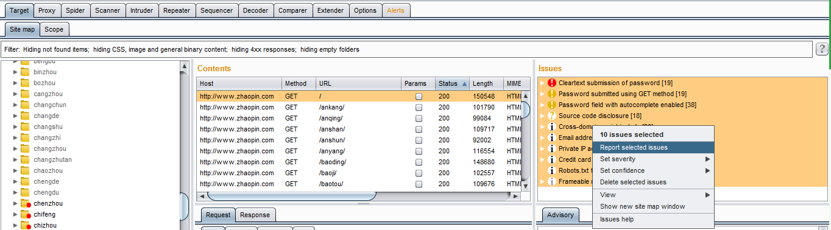Viewport: 831px width, 230px height.
Task: Click the info icon of Private IP issue
Action: click(552, 148)
